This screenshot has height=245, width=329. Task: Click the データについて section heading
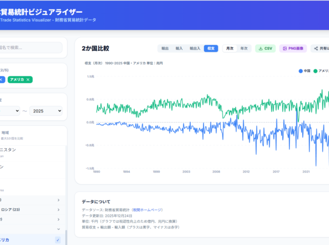pyautogui.click(x=96, y=202)
